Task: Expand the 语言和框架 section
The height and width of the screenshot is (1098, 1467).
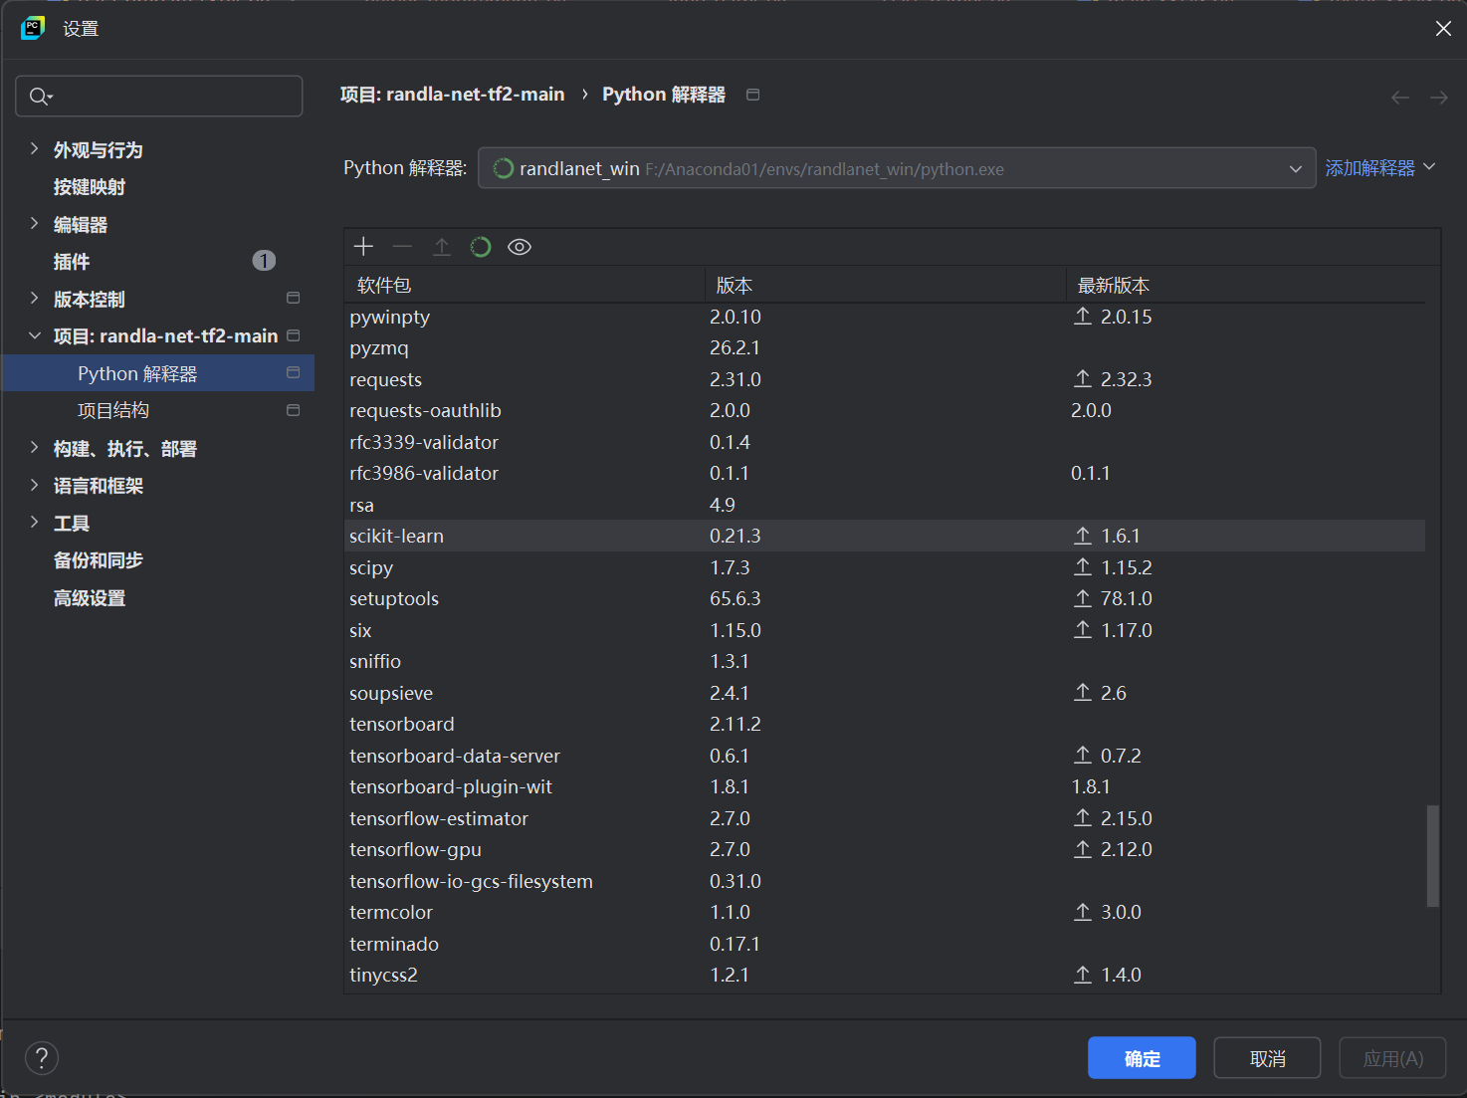Action: click(35, 485)
